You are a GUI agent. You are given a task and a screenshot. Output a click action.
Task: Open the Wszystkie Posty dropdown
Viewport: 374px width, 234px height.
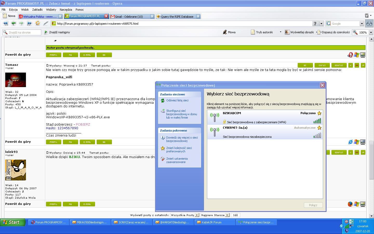coord(197,215)
